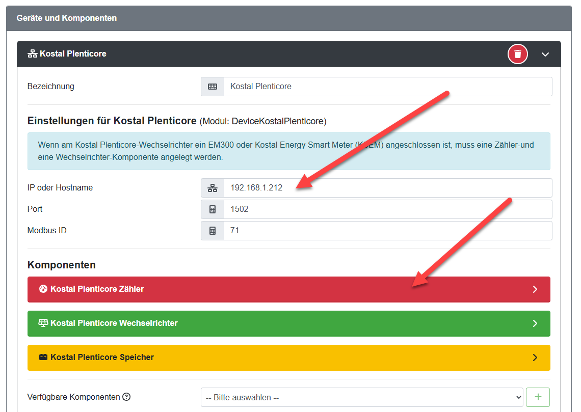Image resolution: width=581 pixels, height=412 pixels.
Task: Click the Einstellungen für Kostal Plenticore heading
Action: coord(112,121)
